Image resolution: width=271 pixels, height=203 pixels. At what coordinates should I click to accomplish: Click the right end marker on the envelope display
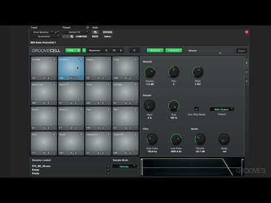(242, 160)
